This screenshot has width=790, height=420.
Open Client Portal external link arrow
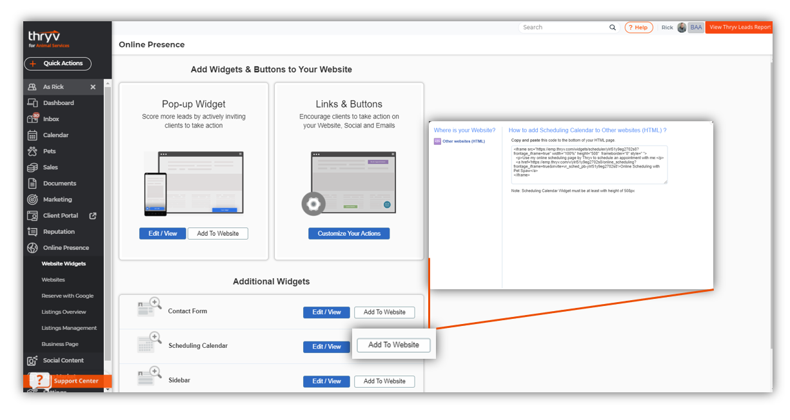pyautogui.click(x=93, y=216)
